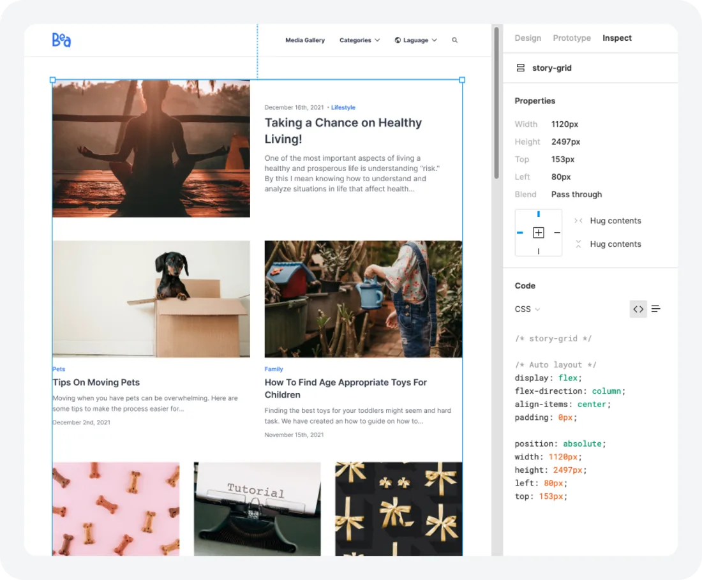
Task: Switch to the code view icon
Action: pyautogui.click(x=638, y=309)
